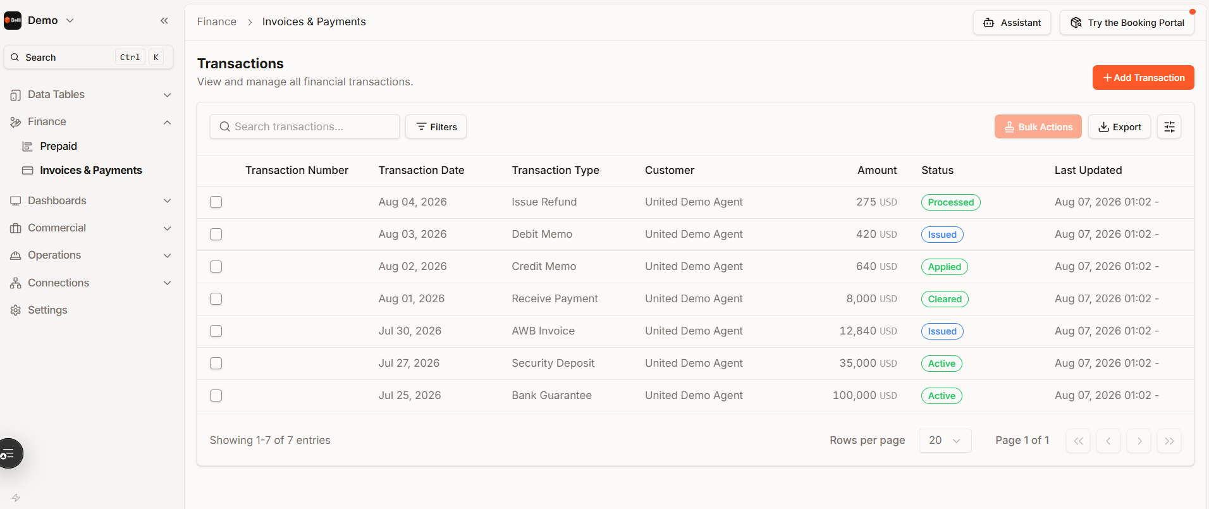Expand the Commercial section chevron
The height and width of the screenshot is (509, 1209).
(x=168, y=228)
